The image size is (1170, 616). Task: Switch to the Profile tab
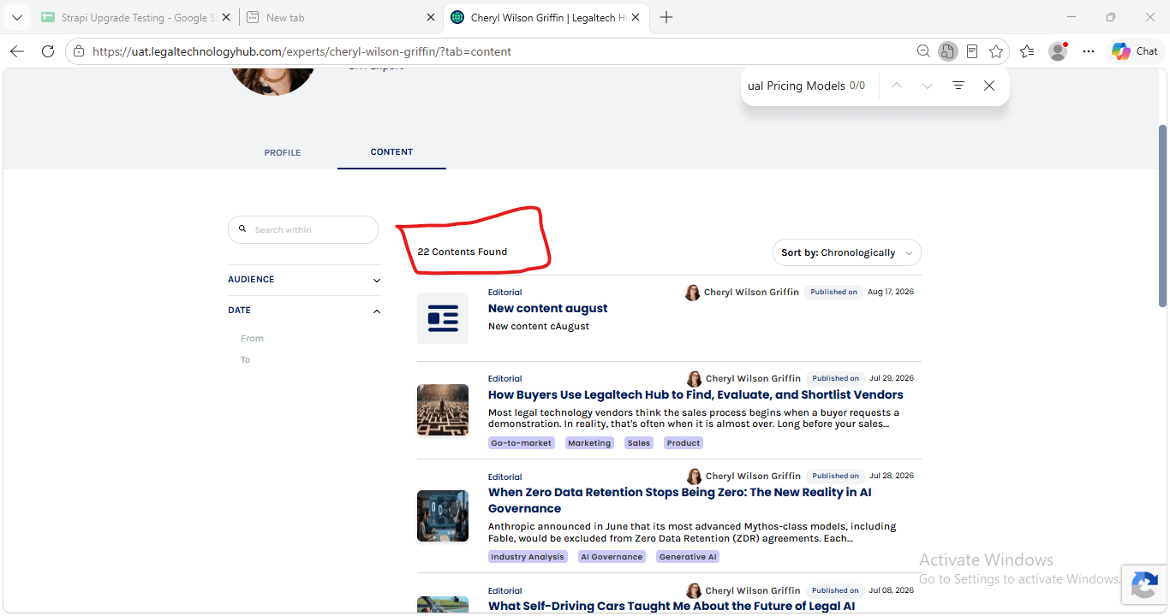(283, 152)
